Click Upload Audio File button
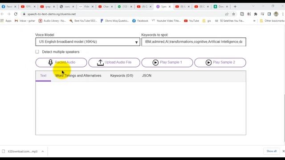Image resolution: width=285 pixels, height=160 pixels. tap(114, 62)
